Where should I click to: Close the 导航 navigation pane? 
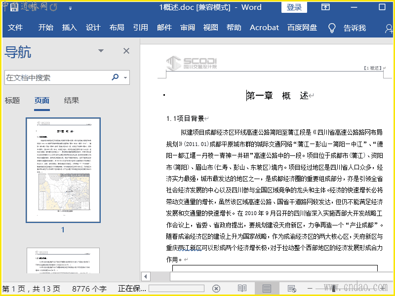(x=126, y=51)
